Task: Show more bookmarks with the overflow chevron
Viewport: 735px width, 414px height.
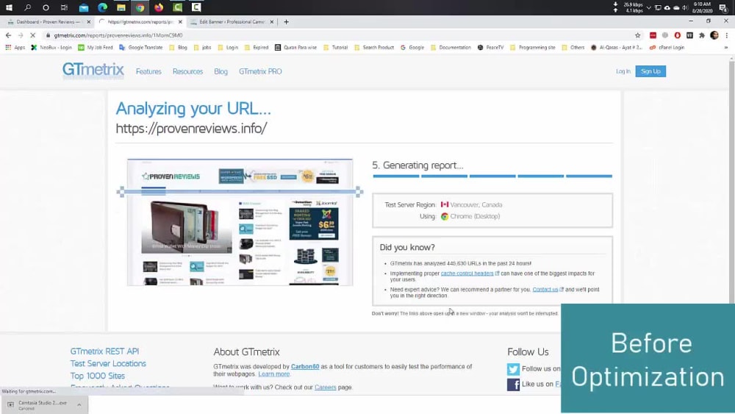Action: [x=726, y=47]
